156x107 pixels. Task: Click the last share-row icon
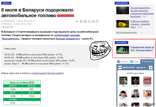(x=97, y=22)
